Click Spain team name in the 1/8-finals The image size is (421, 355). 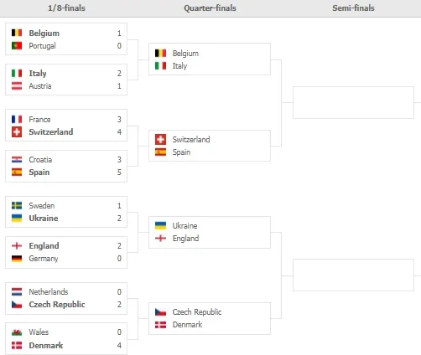39,172
